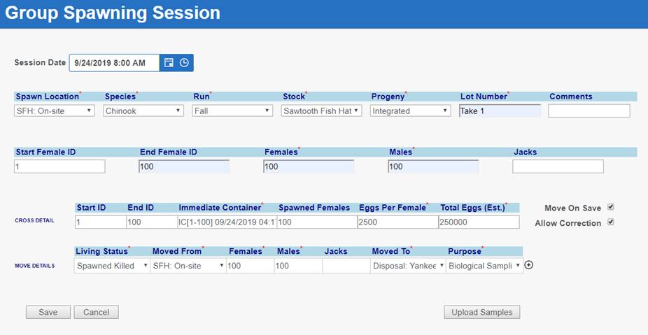
Task: Click the Upload Samples button
Action: (x=481, y=312)
